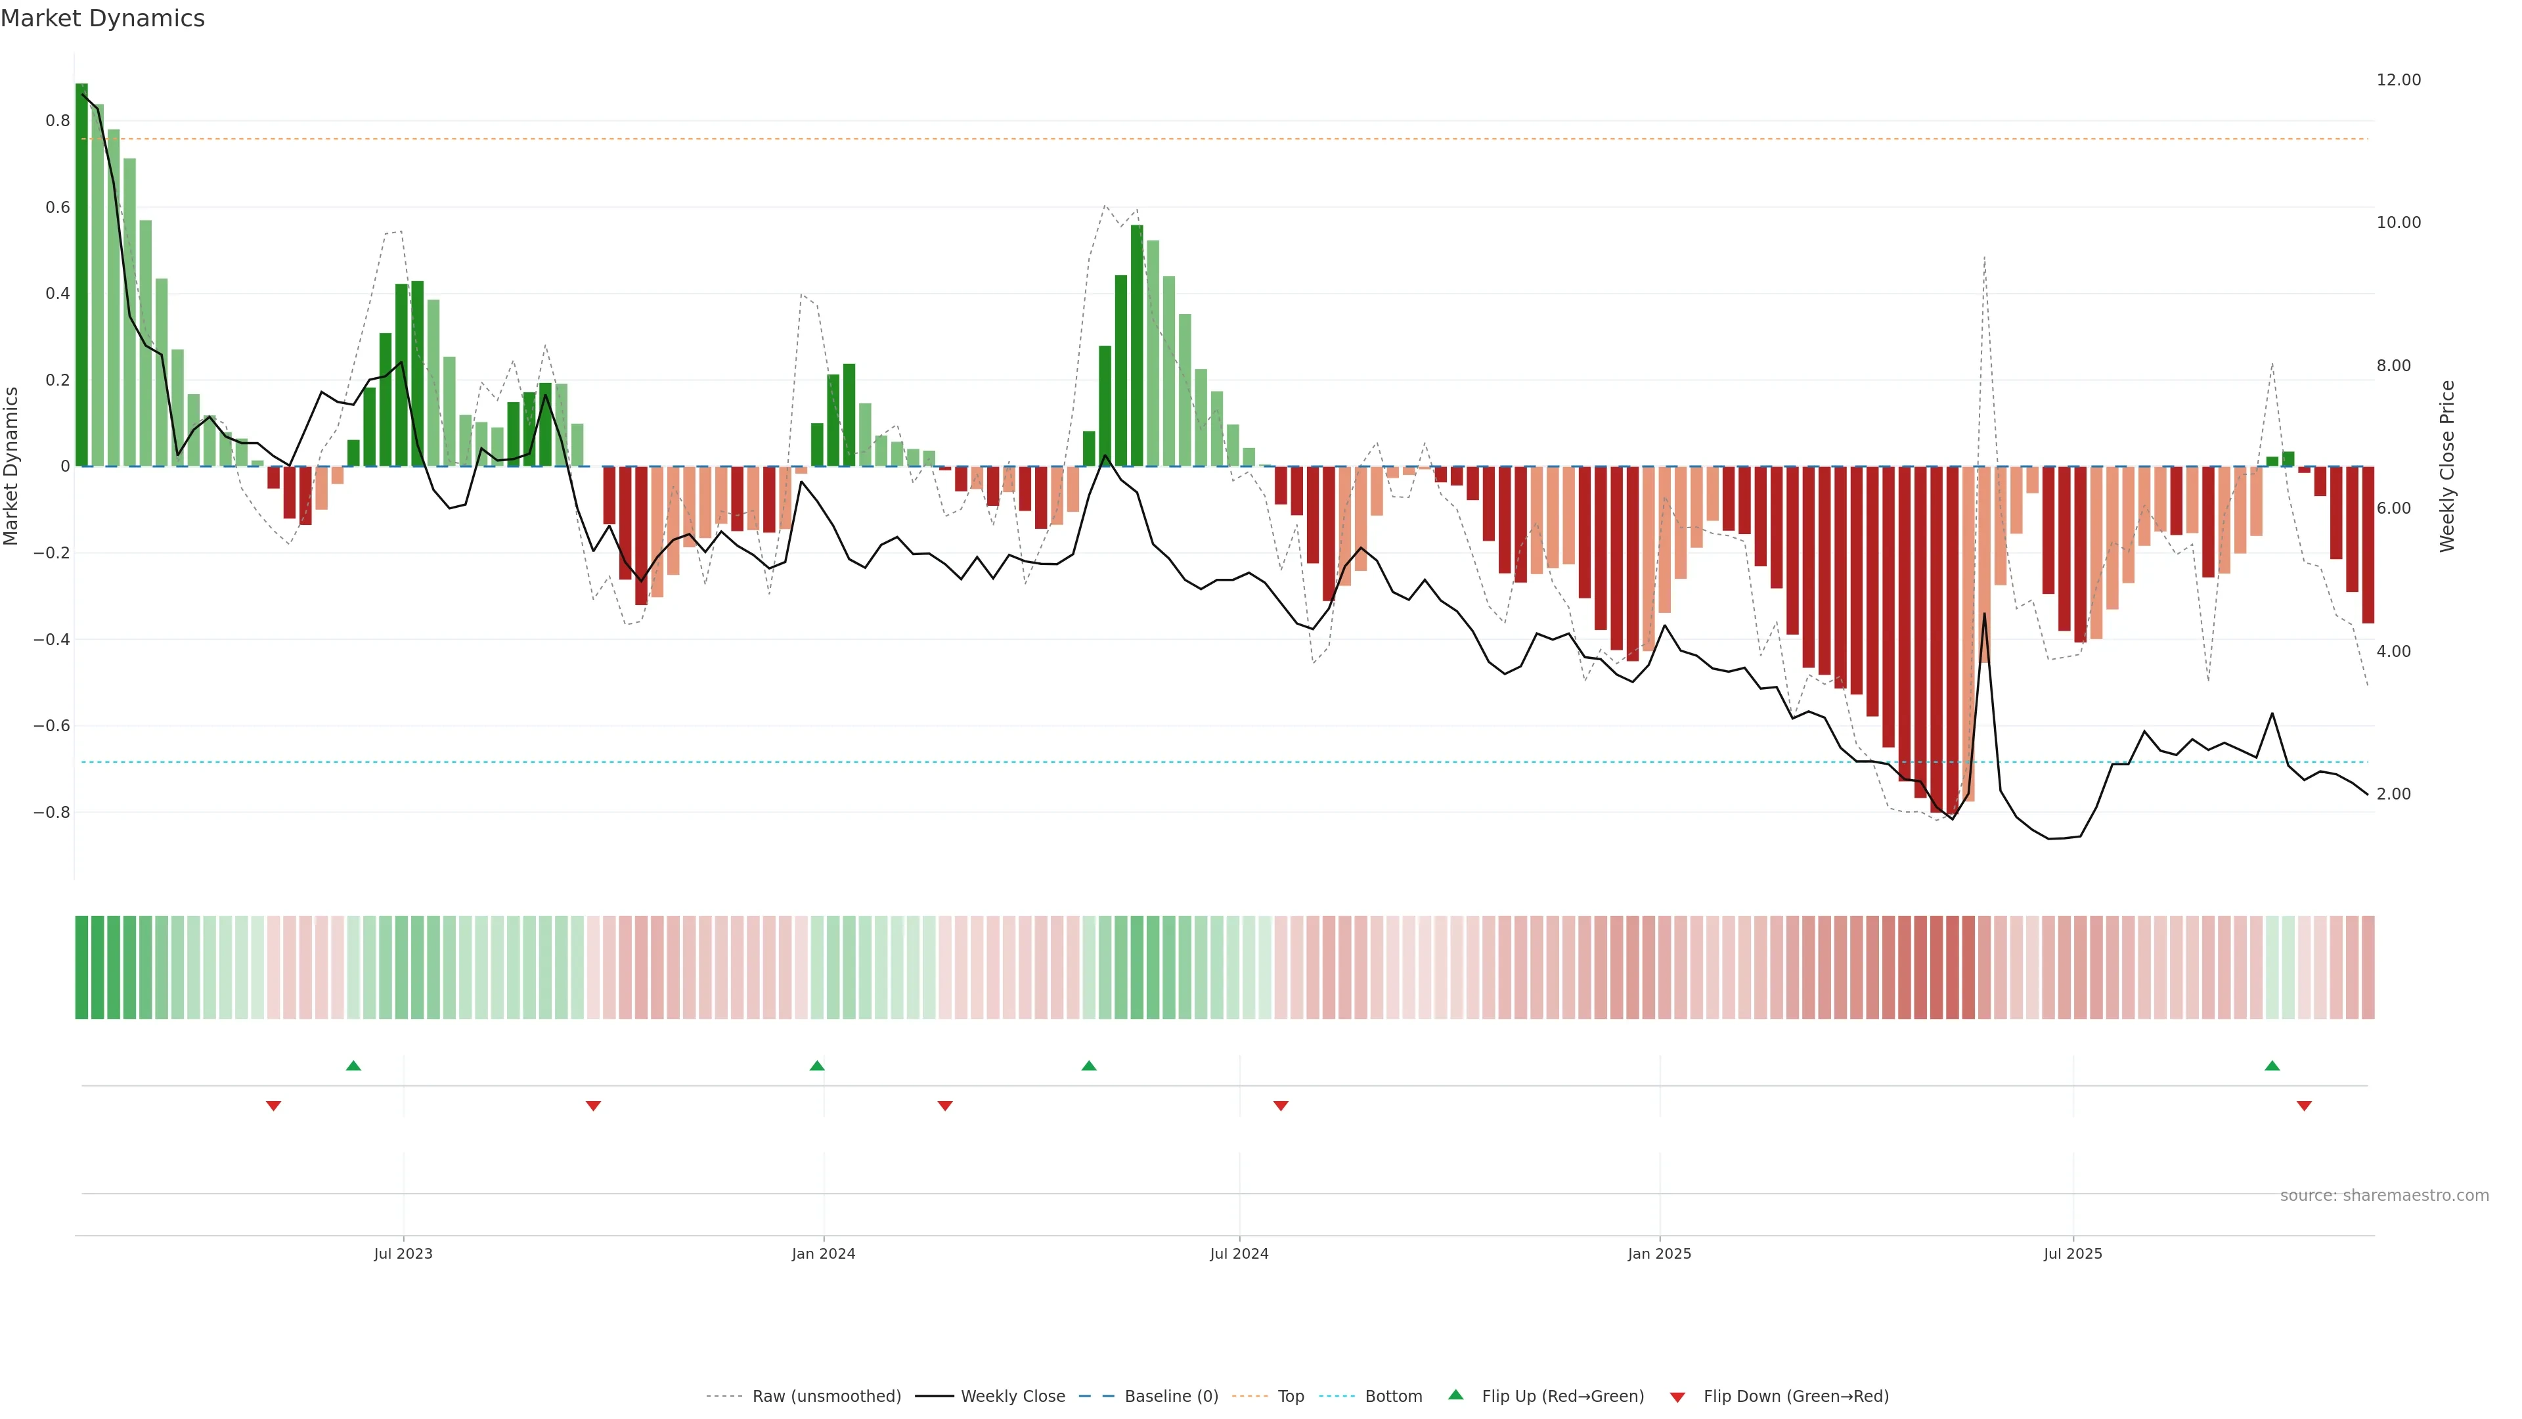Click flip-up triangle near Jan 2024
Screen dimensions: 2522x1419
816,1066
